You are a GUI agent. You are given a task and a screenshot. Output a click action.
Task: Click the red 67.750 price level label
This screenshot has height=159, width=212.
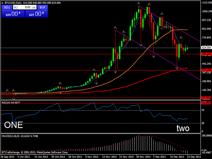point(206,98)
